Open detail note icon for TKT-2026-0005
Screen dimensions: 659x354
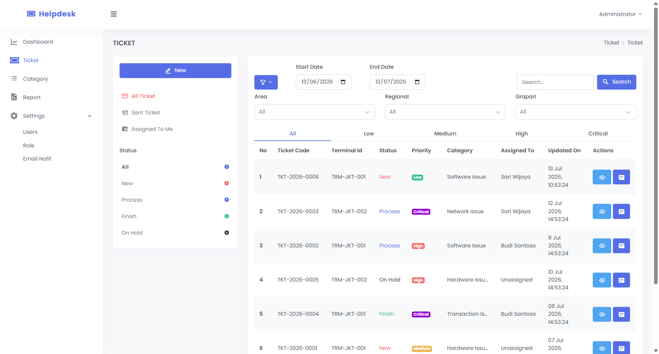[x=622, y=280]
